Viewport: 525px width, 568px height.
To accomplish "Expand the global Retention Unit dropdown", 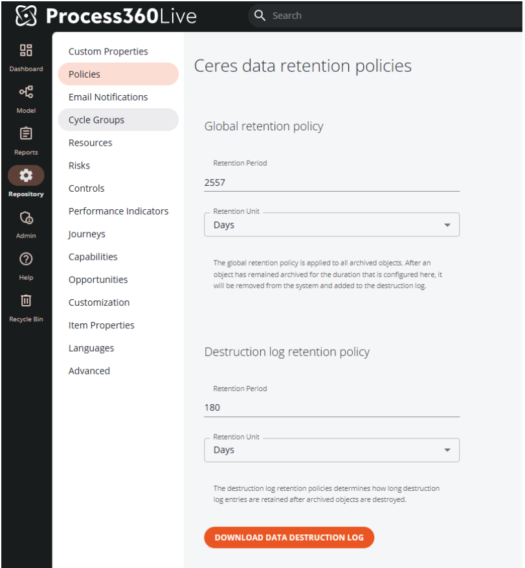I will point(331,225).
